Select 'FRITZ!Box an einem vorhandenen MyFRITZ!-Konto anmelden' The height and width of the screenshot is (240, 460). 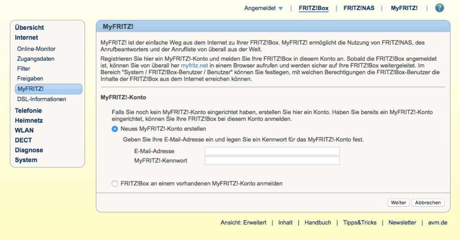tap(115, 183)
